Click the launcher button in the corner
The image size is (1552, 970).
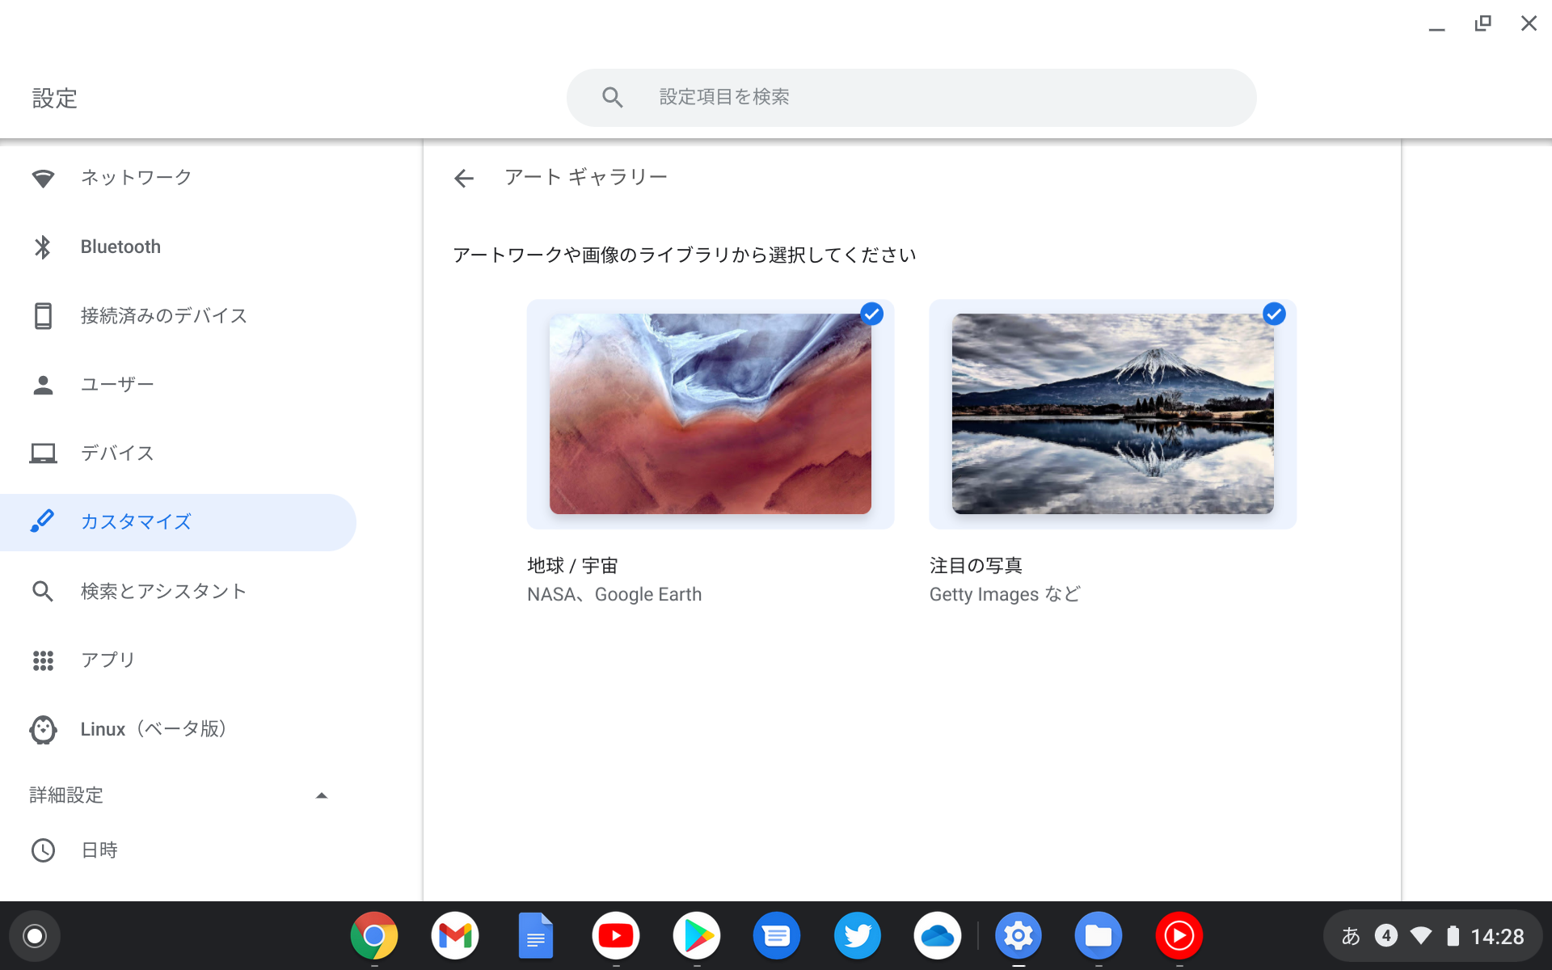(34, 935)
